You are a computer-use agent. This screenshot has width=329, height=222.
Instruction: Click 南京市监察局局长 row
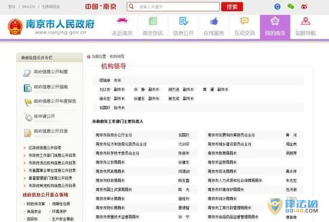click(x=254, y=162)
